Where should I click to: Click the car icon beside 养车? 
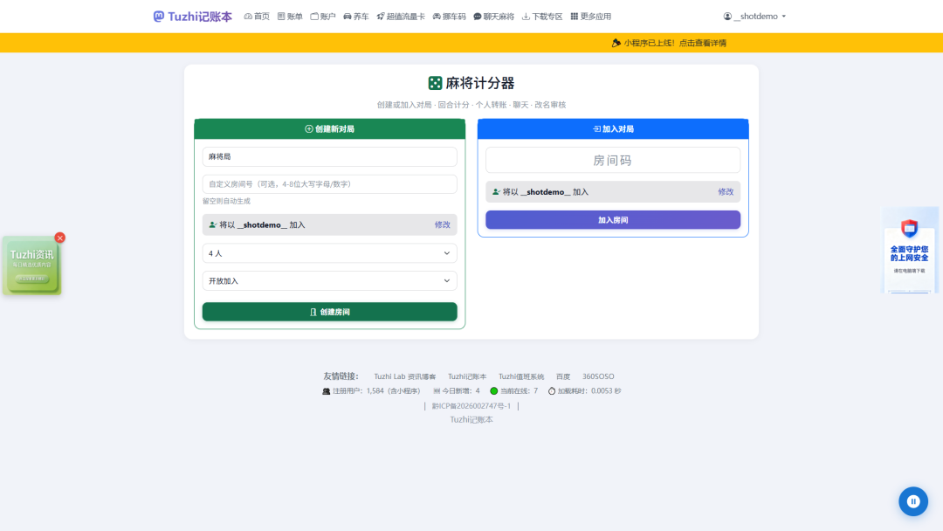(x=348, y=17)
